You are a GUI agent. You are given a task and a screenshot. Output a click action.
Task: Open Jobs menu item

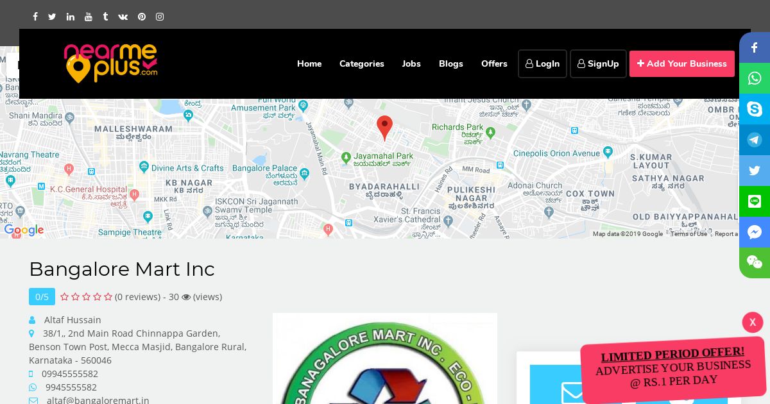tap(411, 63)
